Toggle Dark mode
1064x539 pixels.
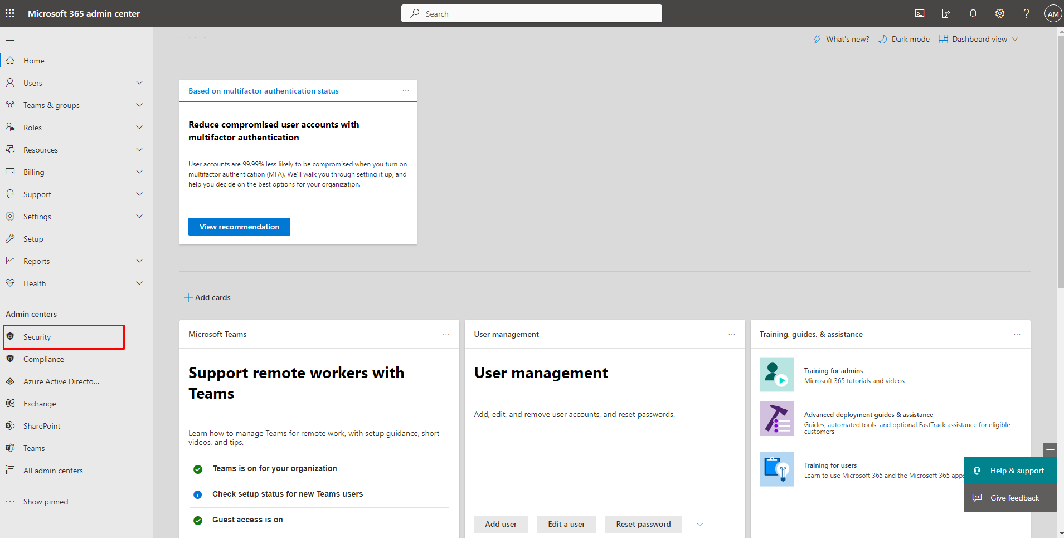904,39
